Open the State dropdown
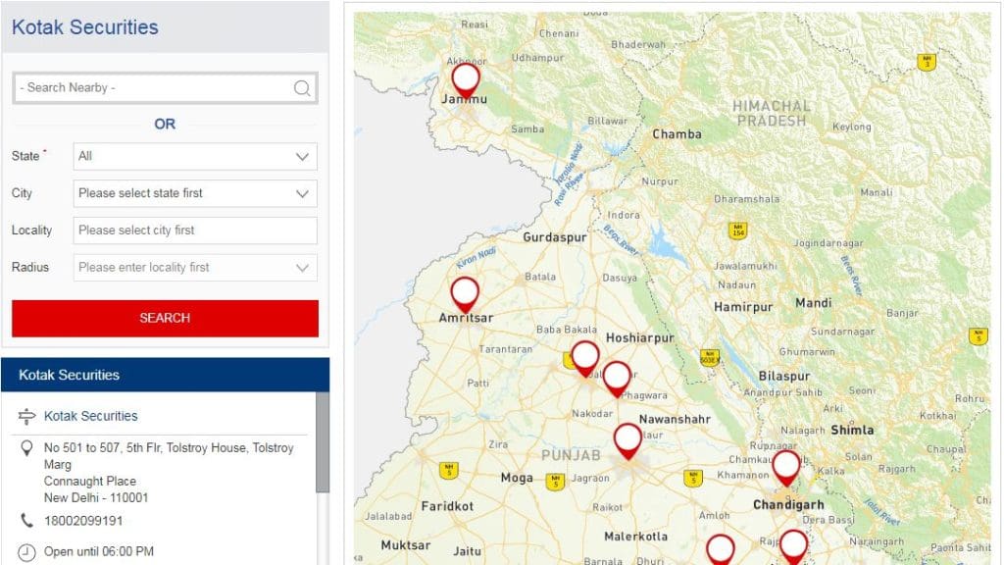This screenshot has height=565, width=1004. point(195,156)
